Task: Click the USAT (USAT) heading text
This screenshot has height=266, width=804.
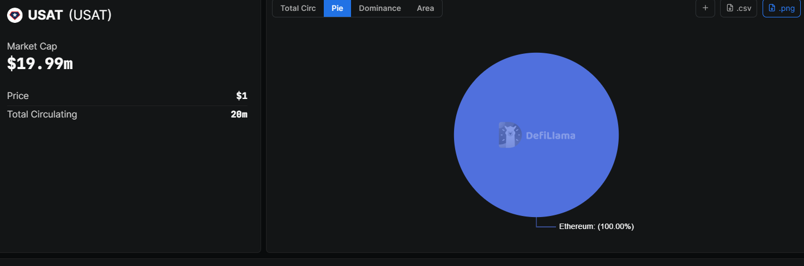Action: pos(70,15)
